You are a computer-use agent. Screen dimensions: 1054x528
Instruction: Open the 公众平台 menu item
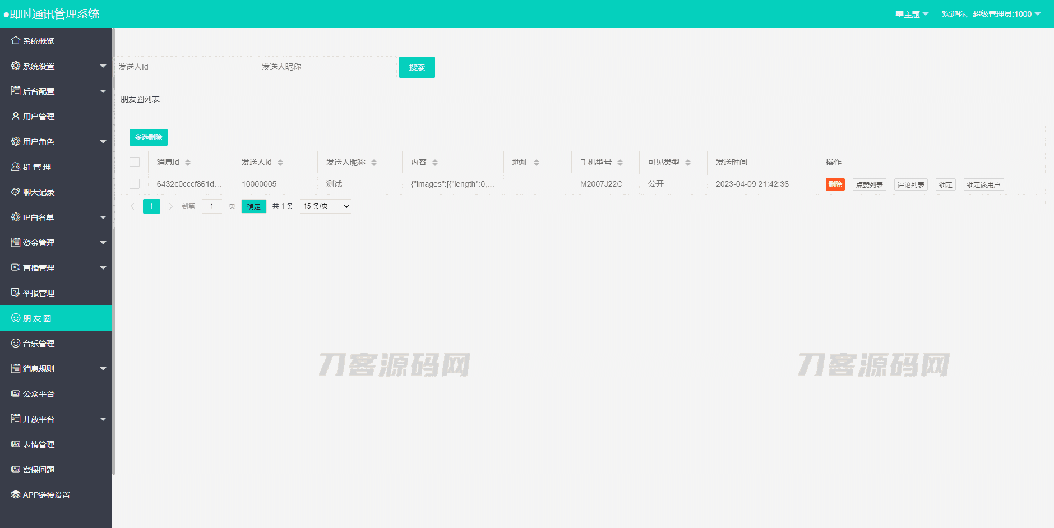tap(39, 394)
